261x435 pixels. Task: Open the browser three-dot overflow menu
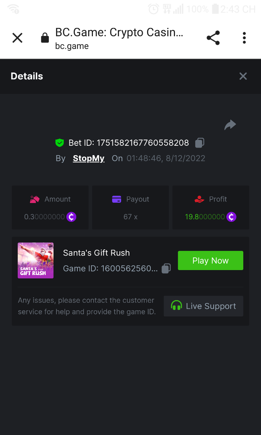(x=244, y=38)
